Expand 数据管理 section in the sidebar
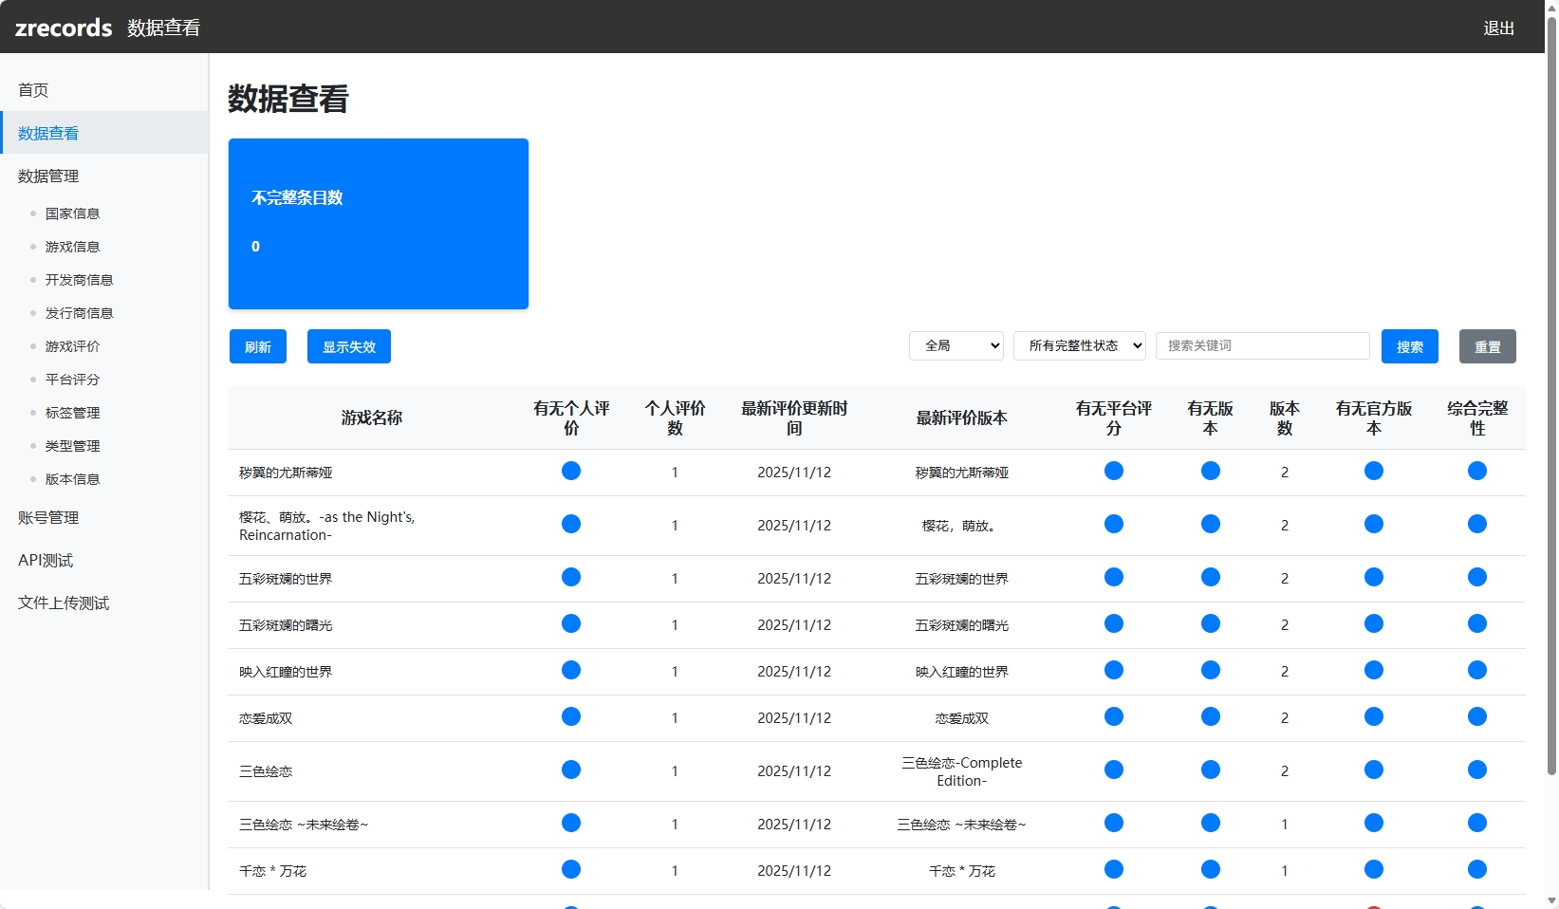The image size is (1559, 909). [48, 176]
